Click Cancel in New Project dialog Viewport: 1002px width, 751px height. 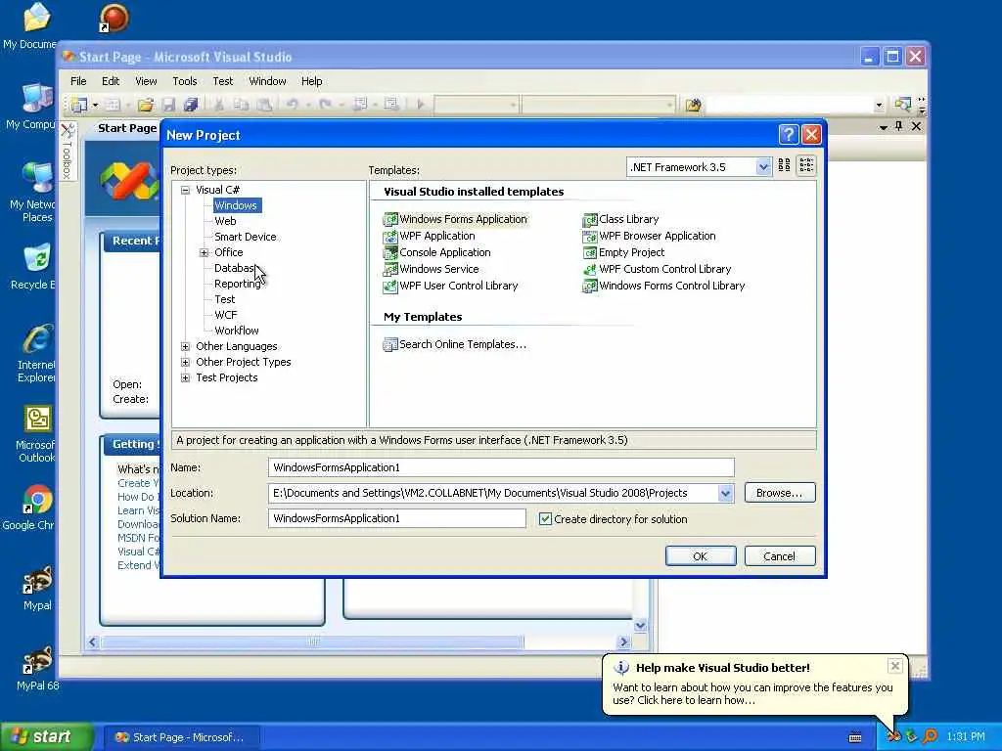coord(780,556)
